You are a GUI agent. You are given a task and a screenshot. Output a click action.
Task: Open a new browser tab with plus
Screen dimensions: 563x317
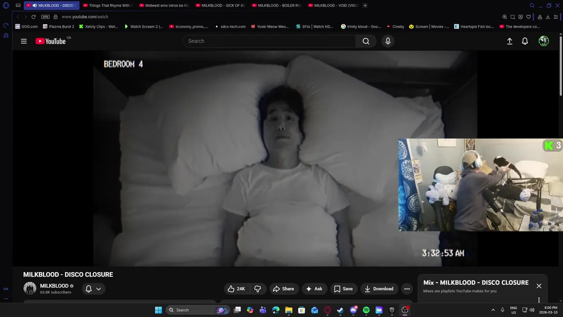click(365, 5)
